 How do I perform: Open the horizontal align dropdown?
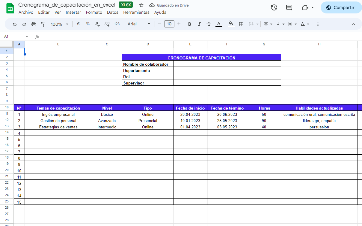click(x=268, y=24)
